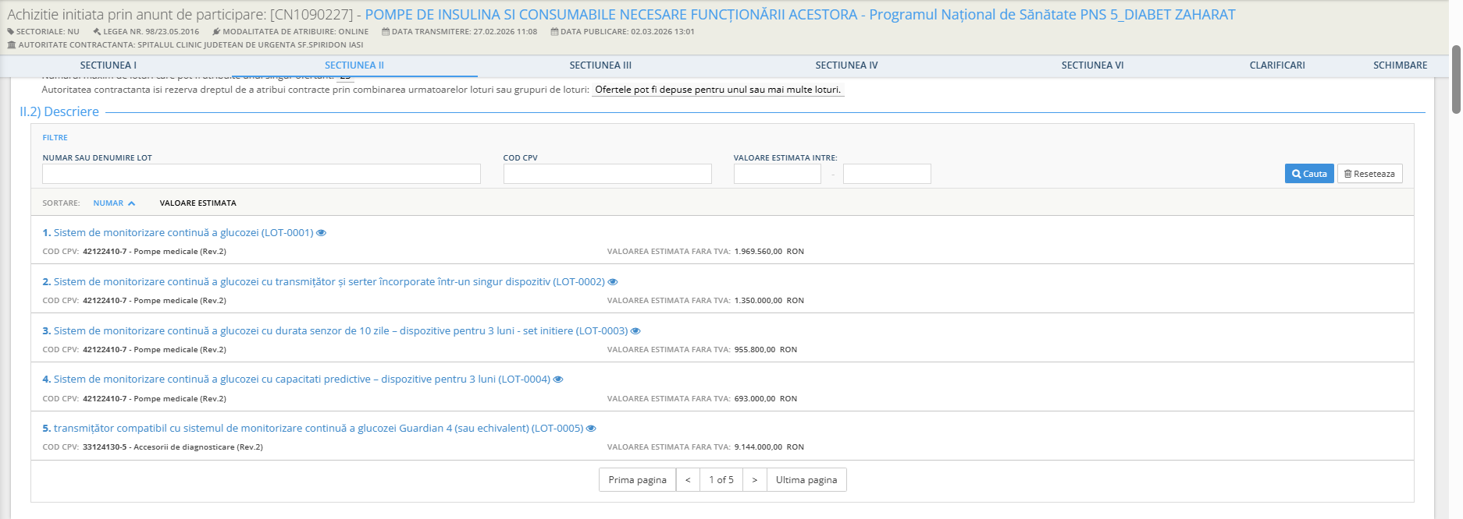Click the Reseteaza button with trash icon
This screenshot has width=1463, height=519.
[1369, 174]
